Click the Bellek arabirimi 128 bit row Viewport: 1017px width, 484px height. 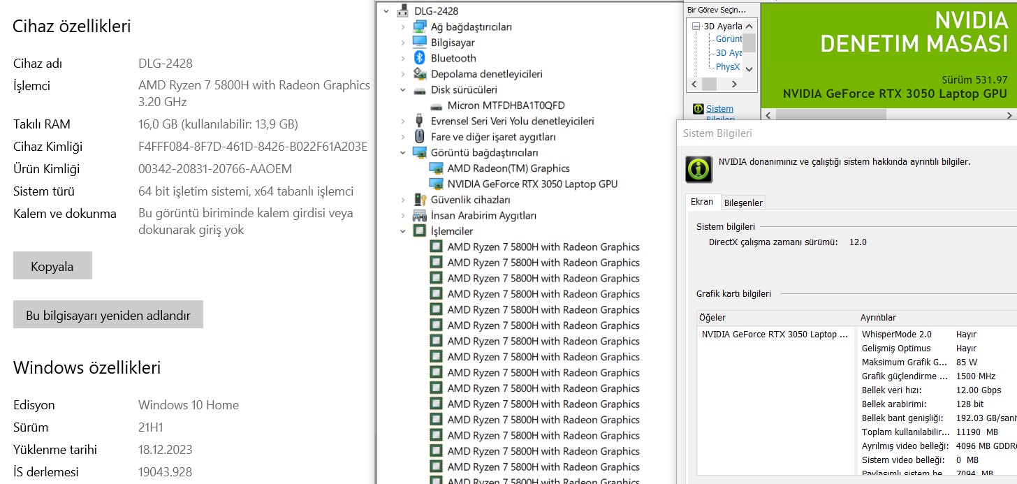click(x=937, y=404)
